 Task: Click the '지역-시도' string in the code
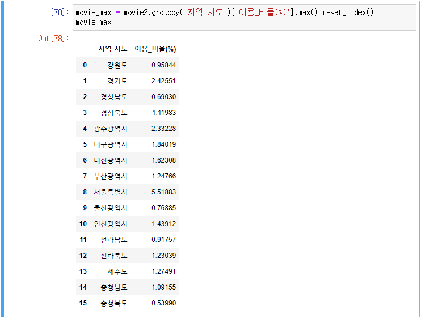click(205, 12)
